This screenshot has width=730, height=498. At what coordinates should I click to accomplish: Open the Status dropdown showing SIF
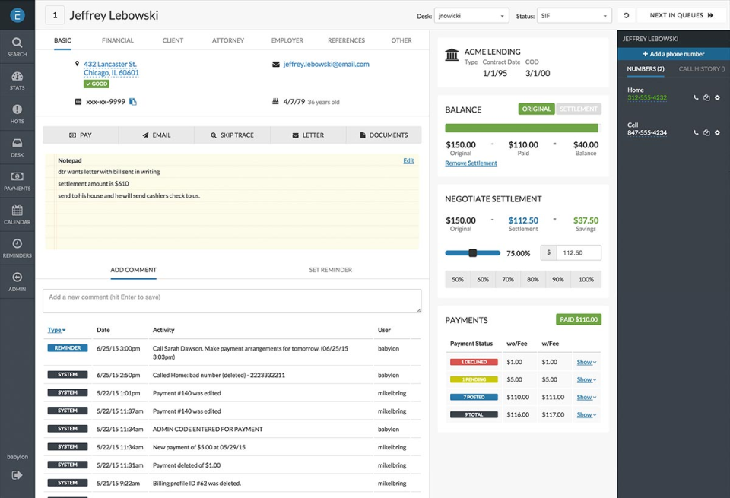pos(574,16)
